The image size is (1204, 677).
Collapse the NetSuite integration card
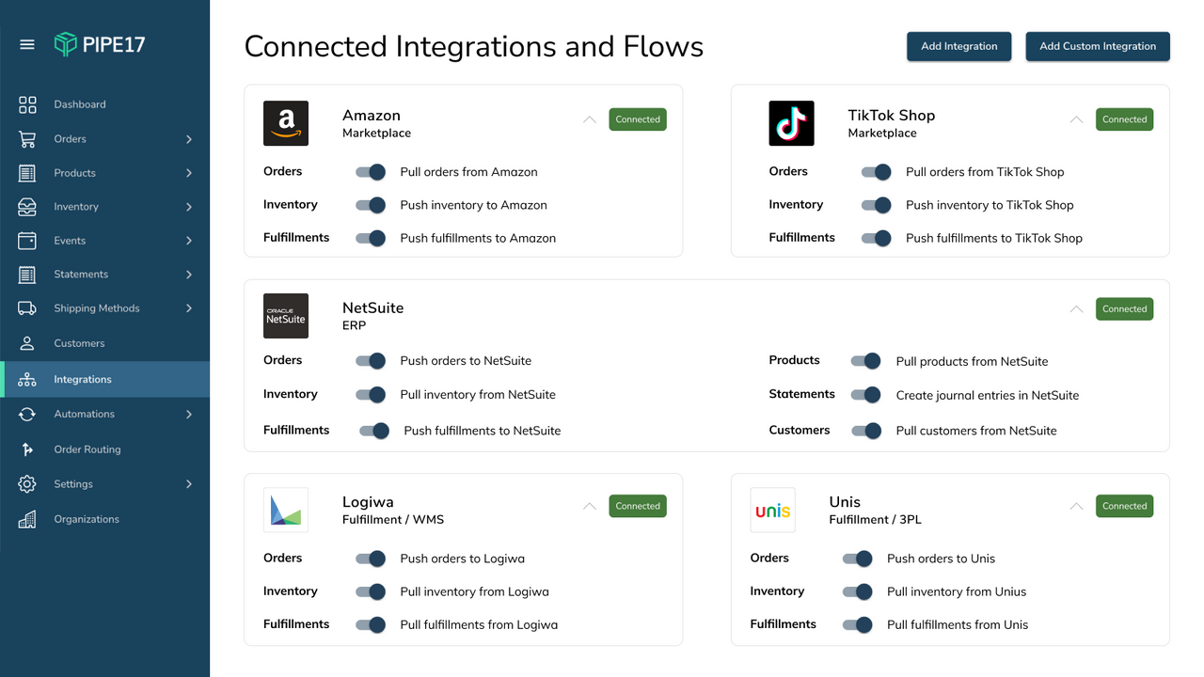(1077, 308)
